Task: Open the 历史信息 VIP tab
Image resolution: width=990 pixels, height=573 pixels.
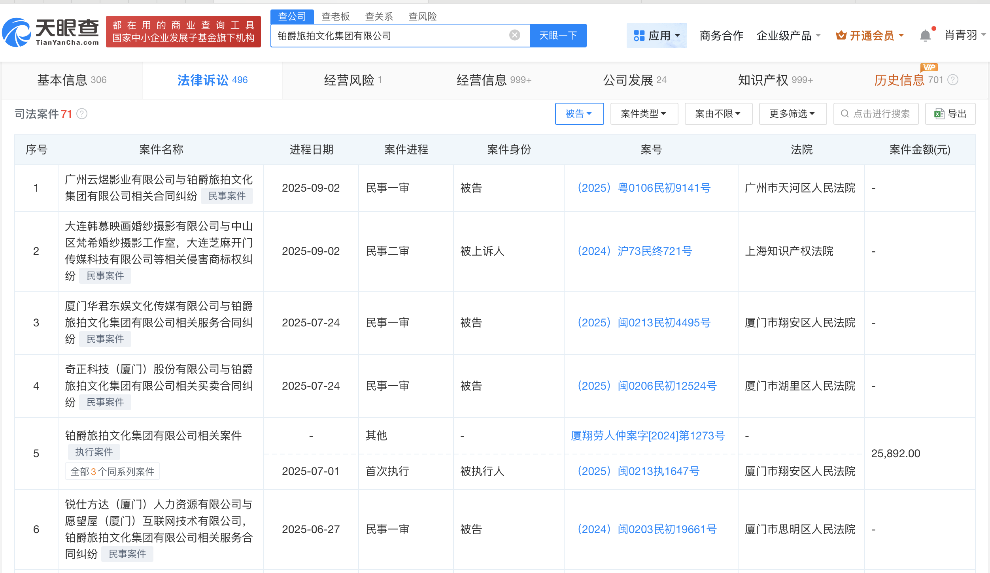Action: (909, 80)
